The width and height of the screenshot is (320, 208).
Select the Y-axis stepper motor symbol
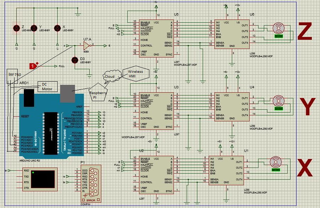[278, 100]
